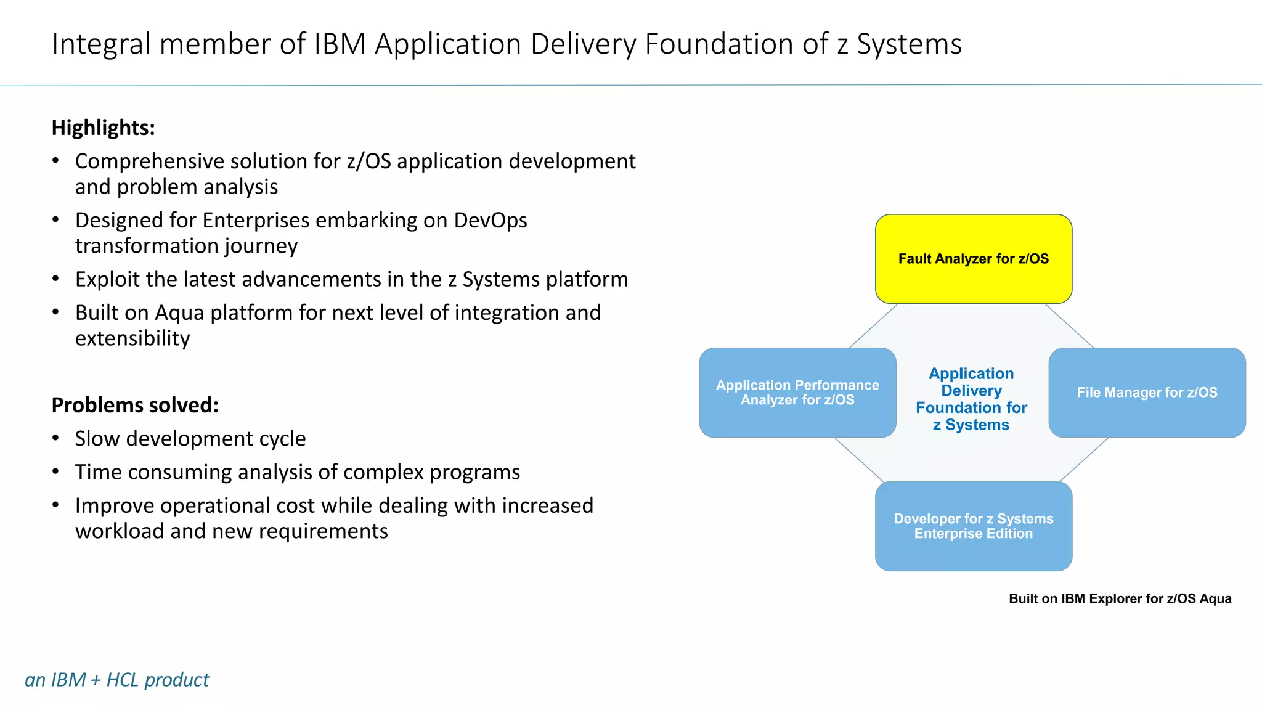Click the connector line between Performance Analyzer and Developer box
Viewport: 1262px width, 710px height.
pos(860,460)
